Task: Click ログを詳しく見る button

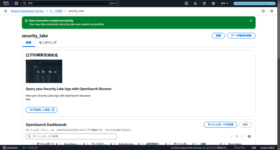Action: (42, 110)
